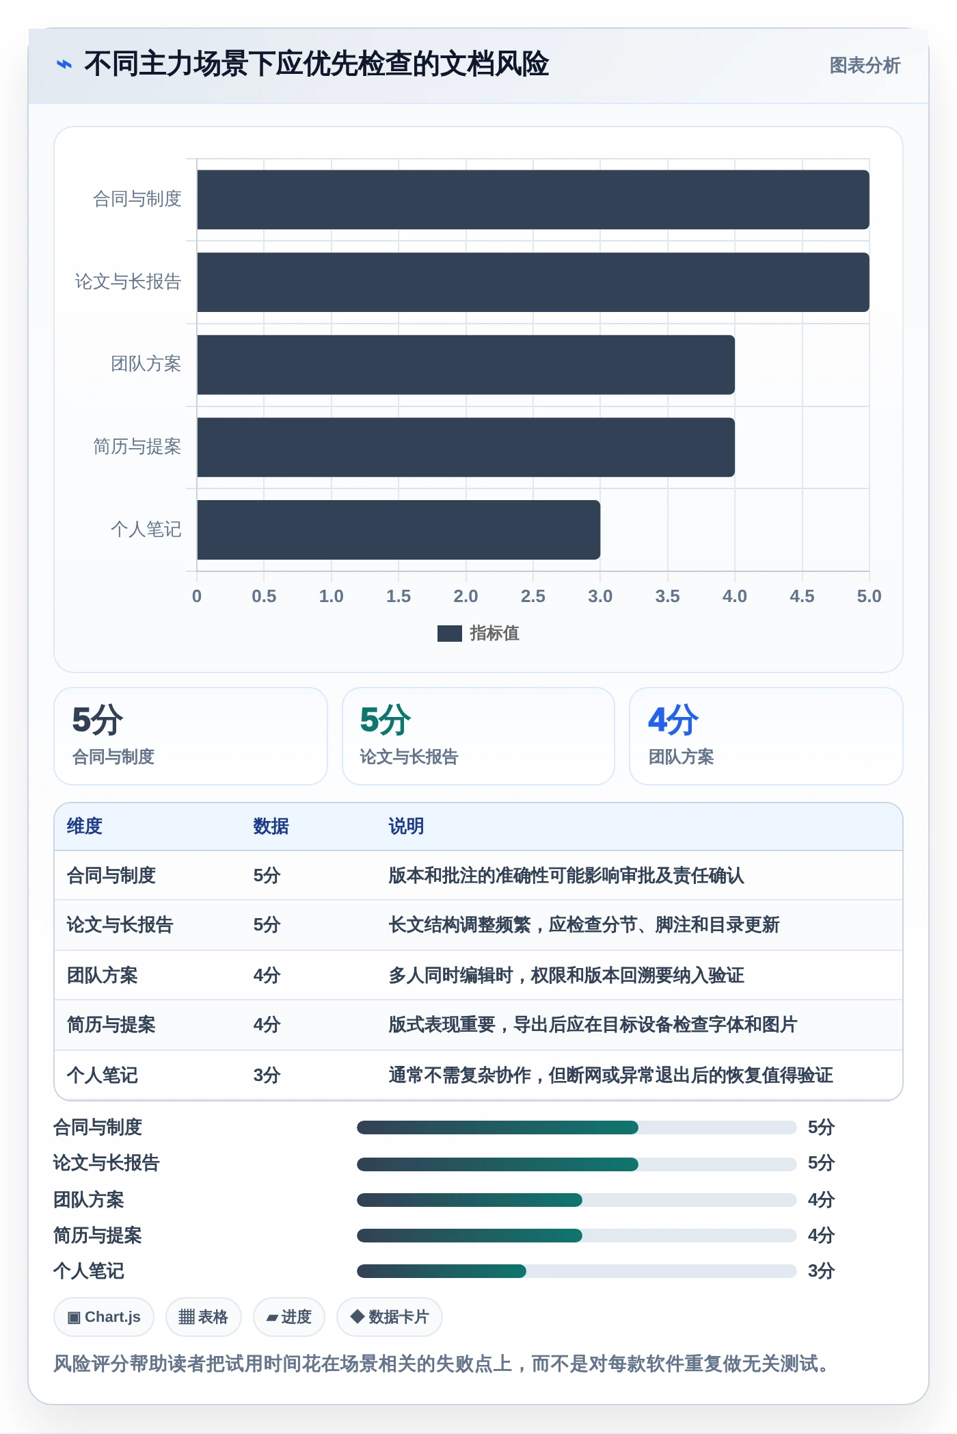Click the title 不同主力场景下应优先检查的文档风险
This screenshot has width=957, height=1434.
click(x=316, y=64)
